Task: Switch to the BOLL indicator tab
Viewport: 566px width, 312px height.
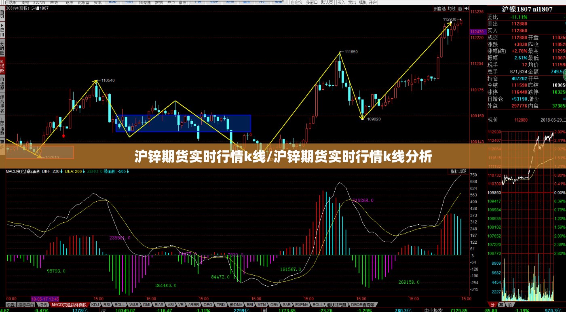Action: (120, 304)
